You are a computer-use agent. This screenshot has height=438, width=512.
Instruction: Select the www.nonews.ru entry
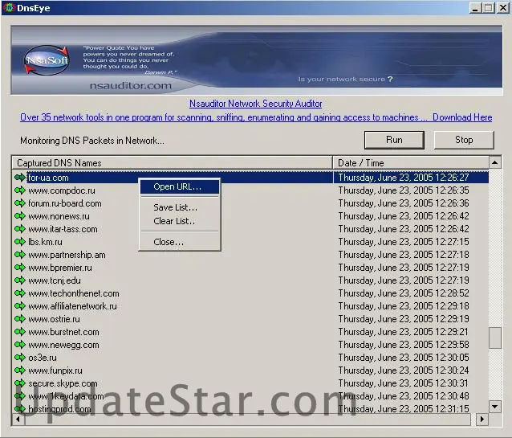tap(59, 216)
